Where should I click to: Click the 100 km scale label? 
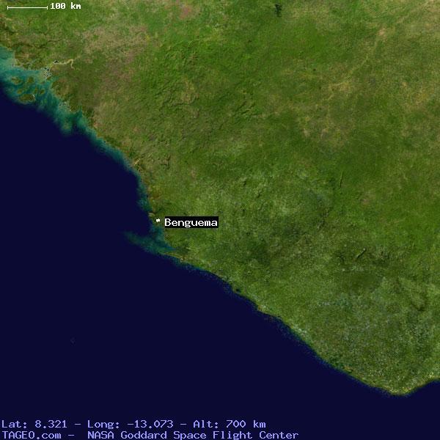pyautogui.click(x=66, y=6)
